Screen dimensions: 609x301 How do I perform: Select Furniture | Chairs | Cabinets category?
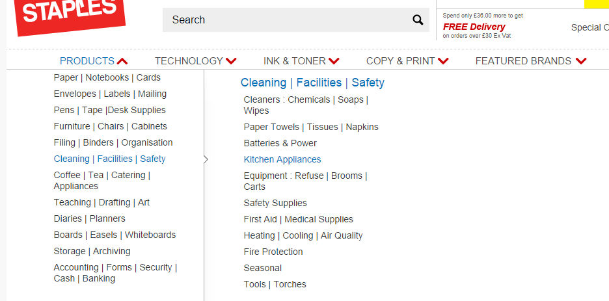point(111,127)
